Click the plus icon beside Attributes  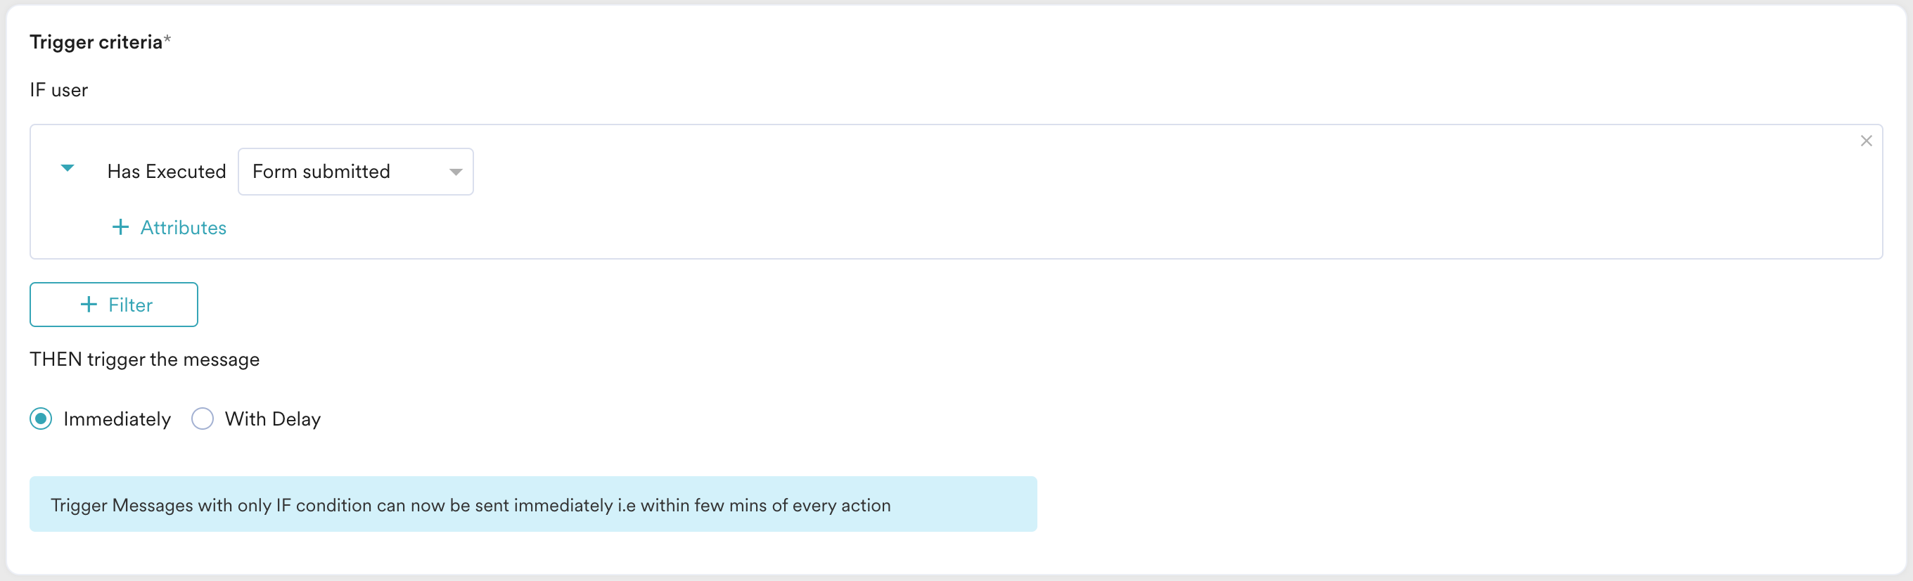click(120, 227)
